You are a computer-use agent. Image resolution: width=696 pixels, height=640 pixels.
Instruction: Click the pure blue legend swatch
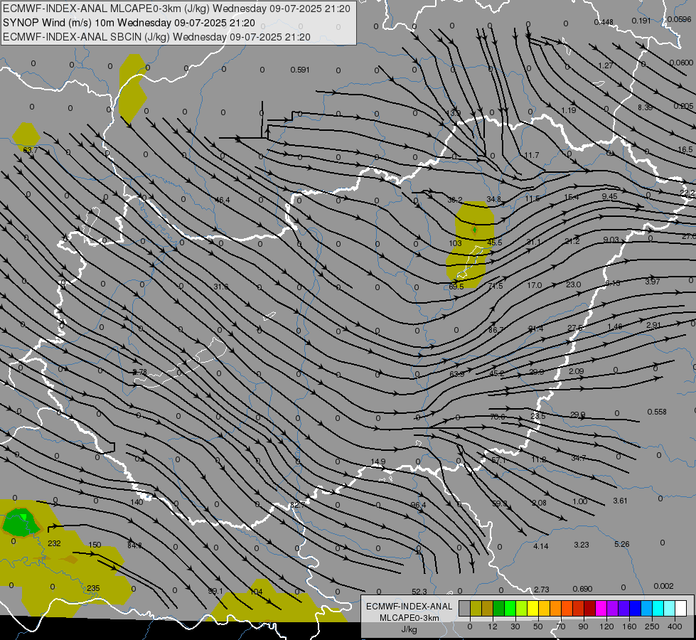click(635, 609)
